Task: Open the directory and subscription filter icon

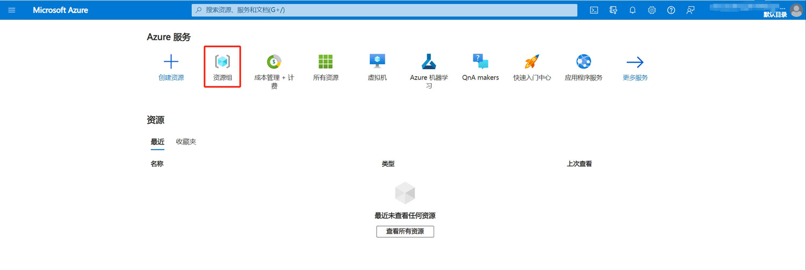Action: [x=613, y=10]
